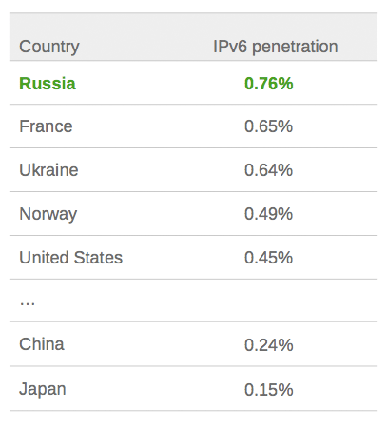Select the France row label
The width and height of the screenshot is (387, 428).
(x=46, y=126)
